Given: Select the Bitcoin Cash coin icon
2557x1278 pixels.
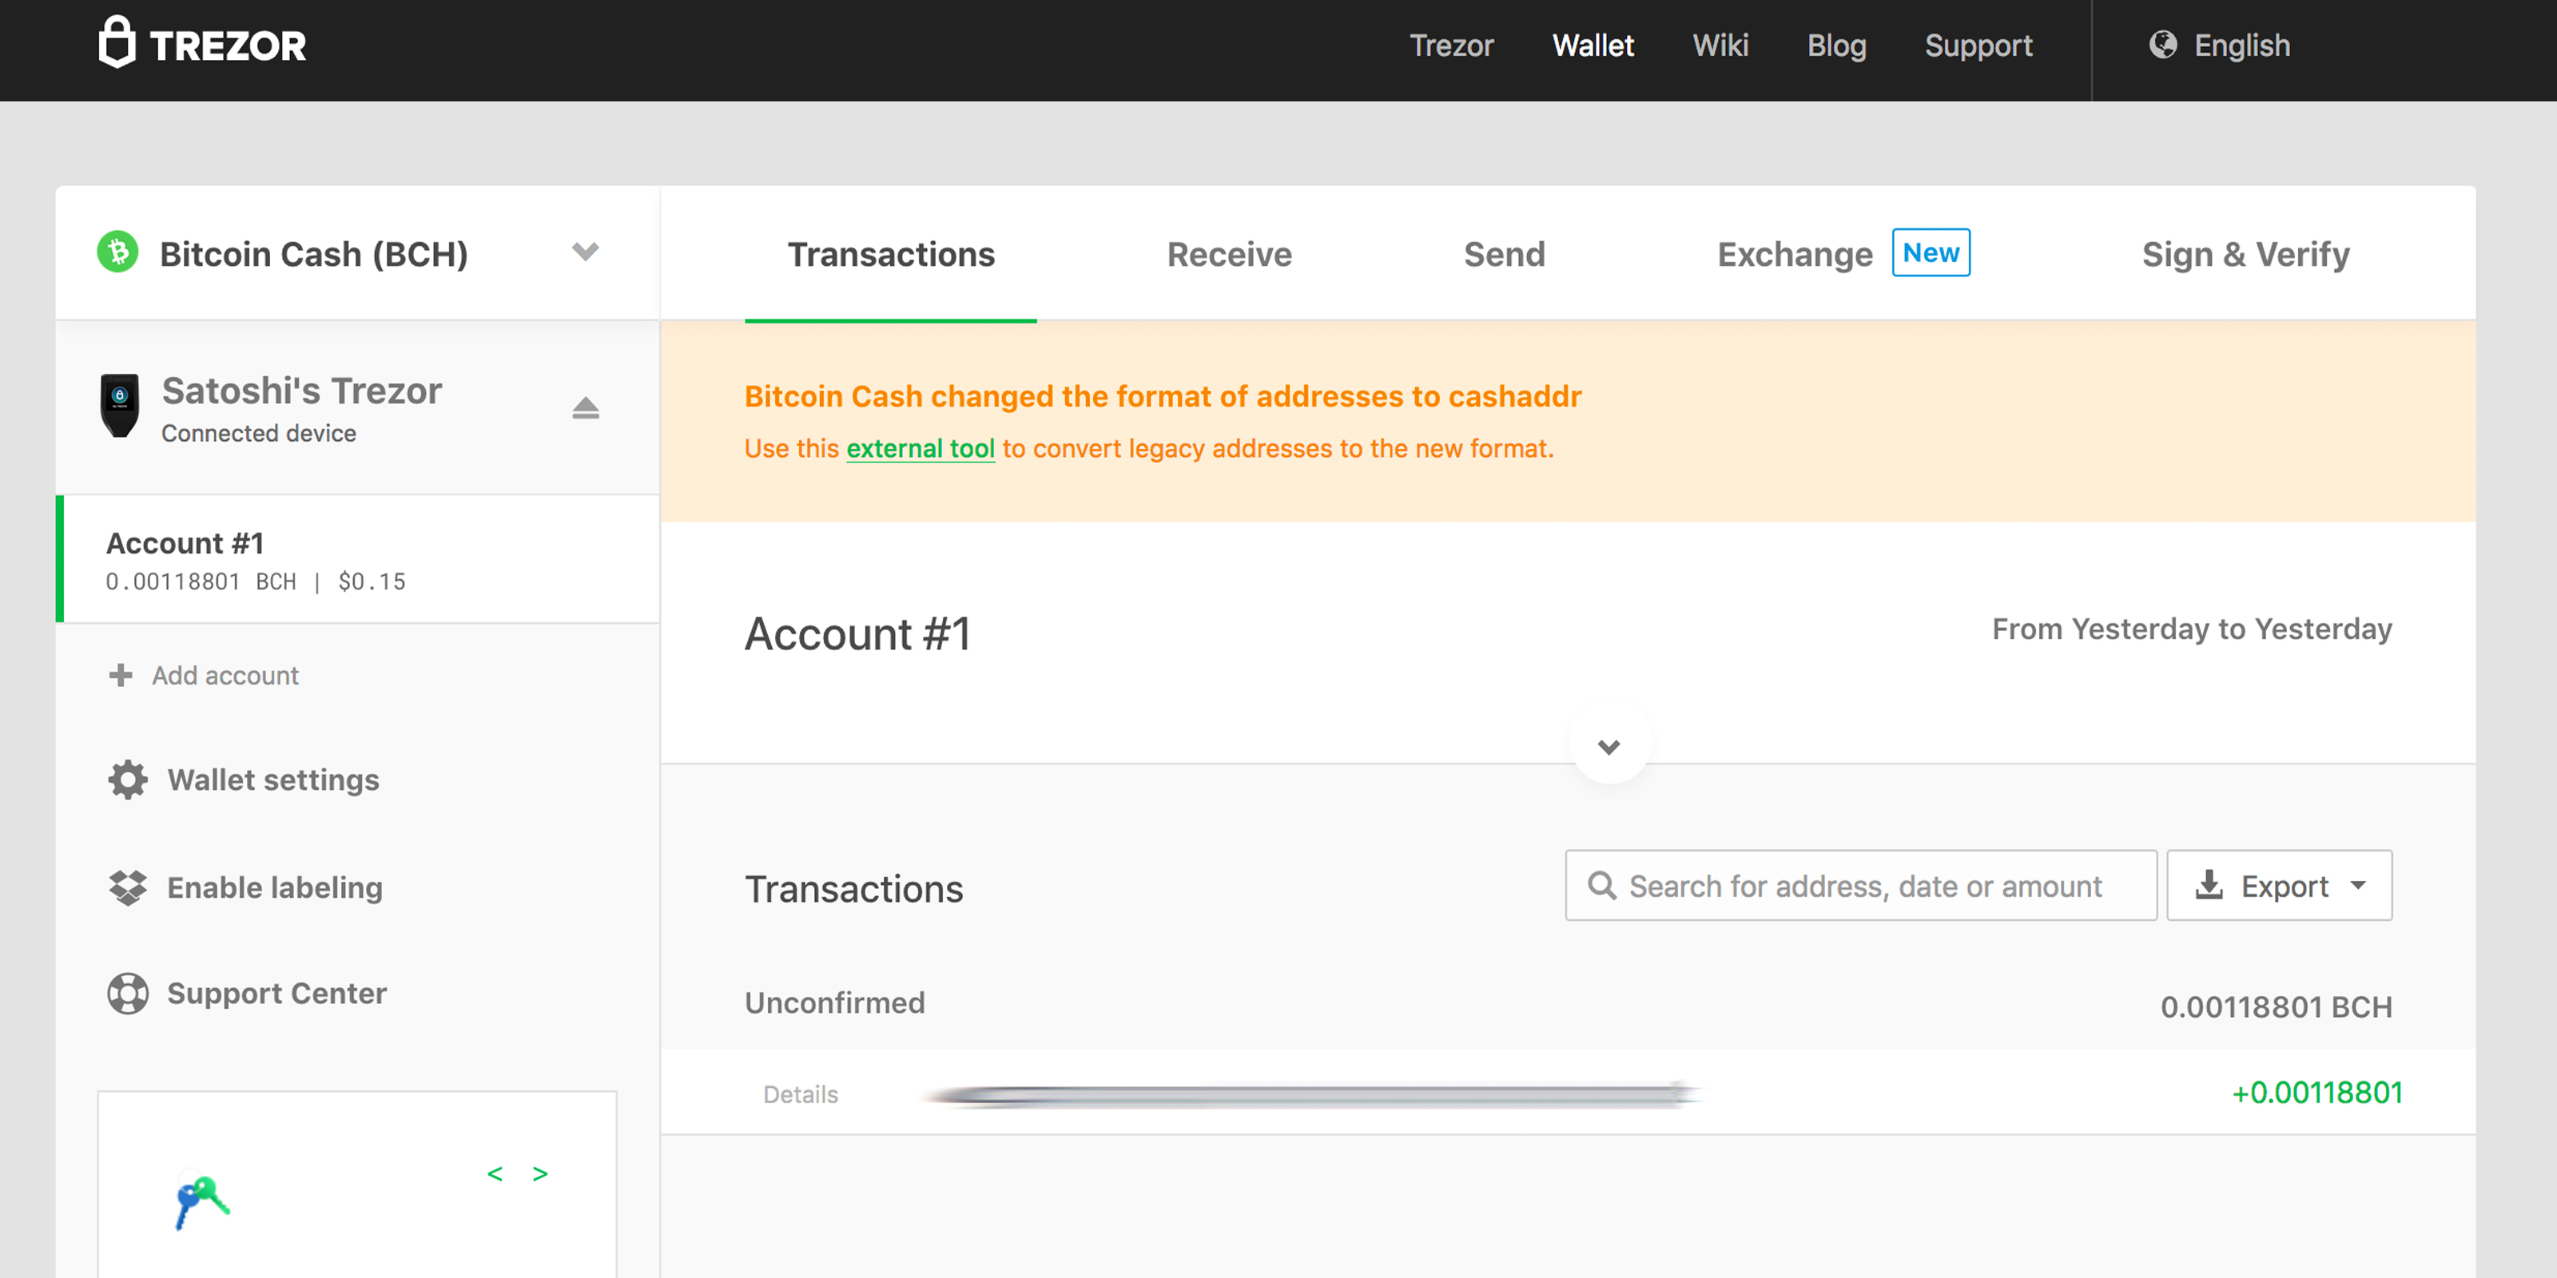Looking at the screenshot, I should pos(119,253).
